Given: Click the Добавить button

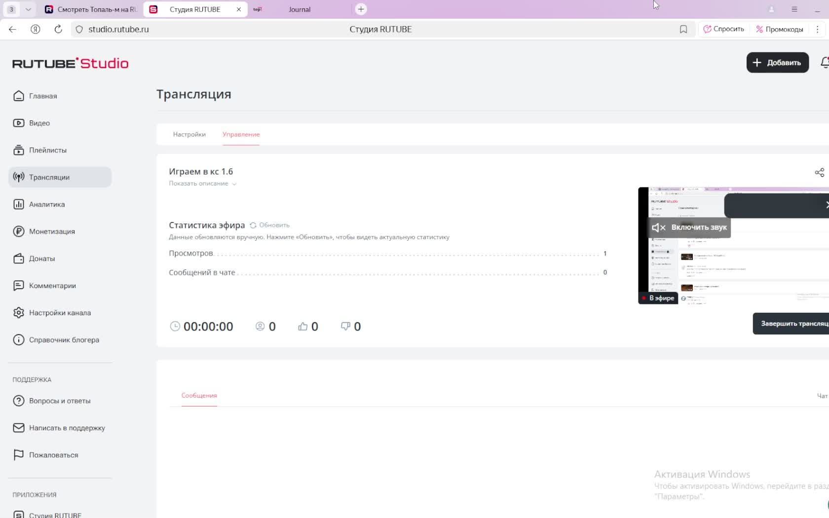Looking at the screenshot, I should pyautogui.click(x=777, y=63).
